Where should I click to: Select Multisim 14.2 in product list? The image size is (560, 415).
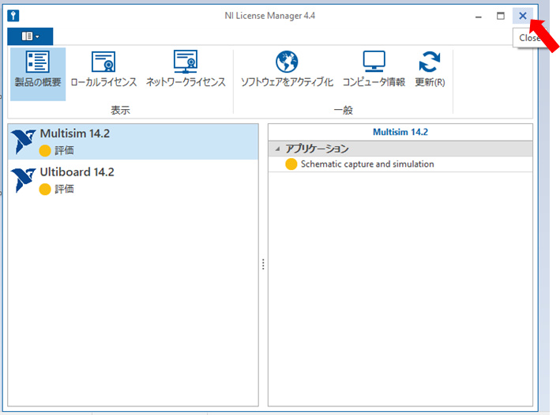coord(133,141)
